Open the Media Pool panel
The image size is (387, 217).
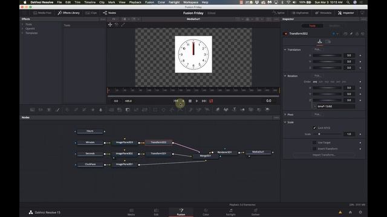pos(42,13)
